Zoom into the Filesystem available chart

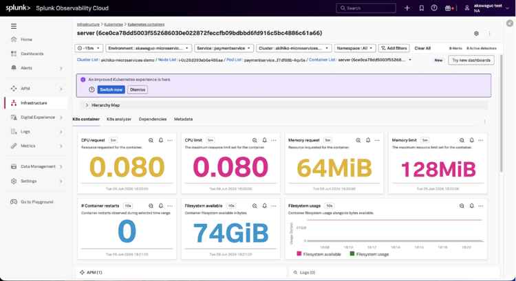point(255,205)
